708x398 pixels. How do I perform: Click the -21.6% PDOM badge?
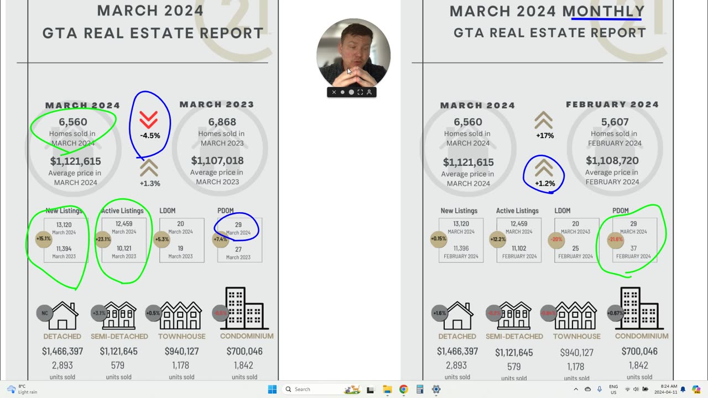(x=615, y=239)
